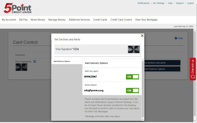Click the Last Visit Aug 12, 2020 text
This screenshot has height=123, width=197.
coord(183,26)
